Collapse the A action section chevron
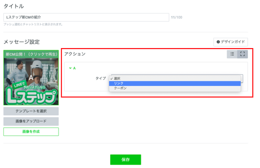Screen dimensions: 260x168 70,68
